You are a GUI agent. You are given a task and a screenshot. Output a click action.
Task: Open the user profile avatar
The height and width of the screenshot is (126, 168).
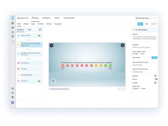tap(13, 102)
